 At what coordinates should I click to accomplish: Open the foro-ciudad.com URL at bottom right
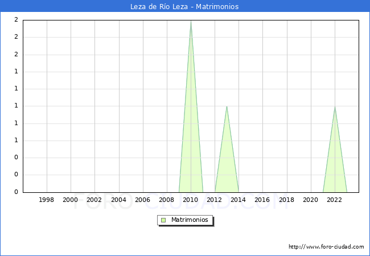coord(326,247)
